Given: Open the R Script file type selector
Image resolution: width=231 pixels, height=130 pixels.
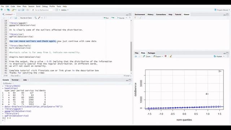Looking at the screenshot, I should (x=127, y=75).
